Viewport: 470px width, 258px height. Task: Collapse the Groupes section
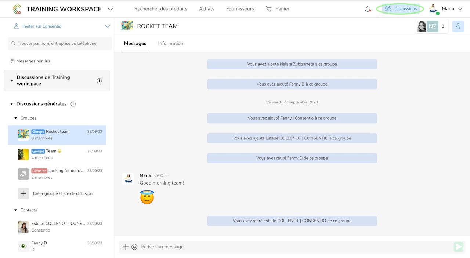(15, 118)
